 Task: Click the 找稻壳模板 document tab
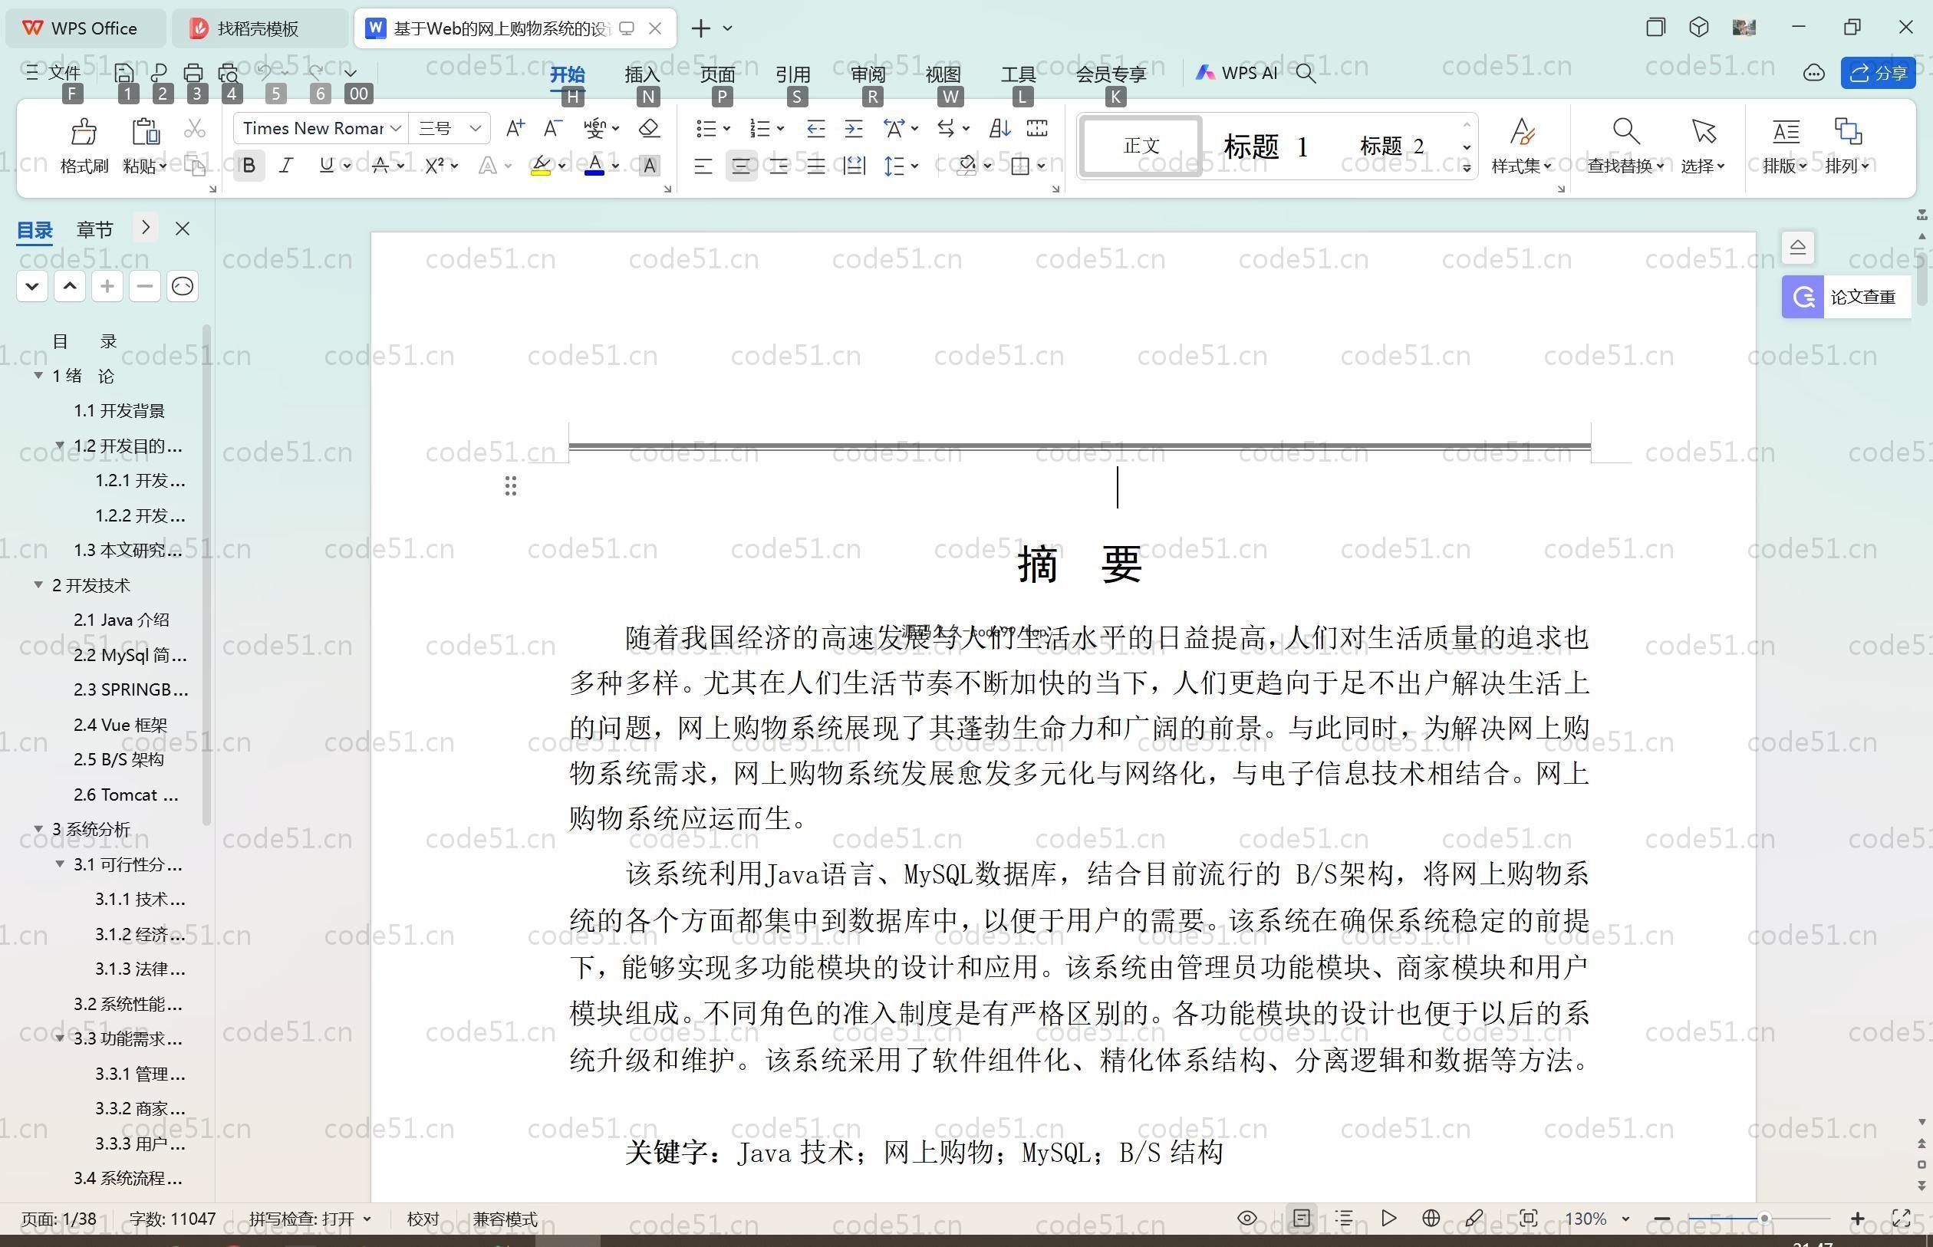258,28
